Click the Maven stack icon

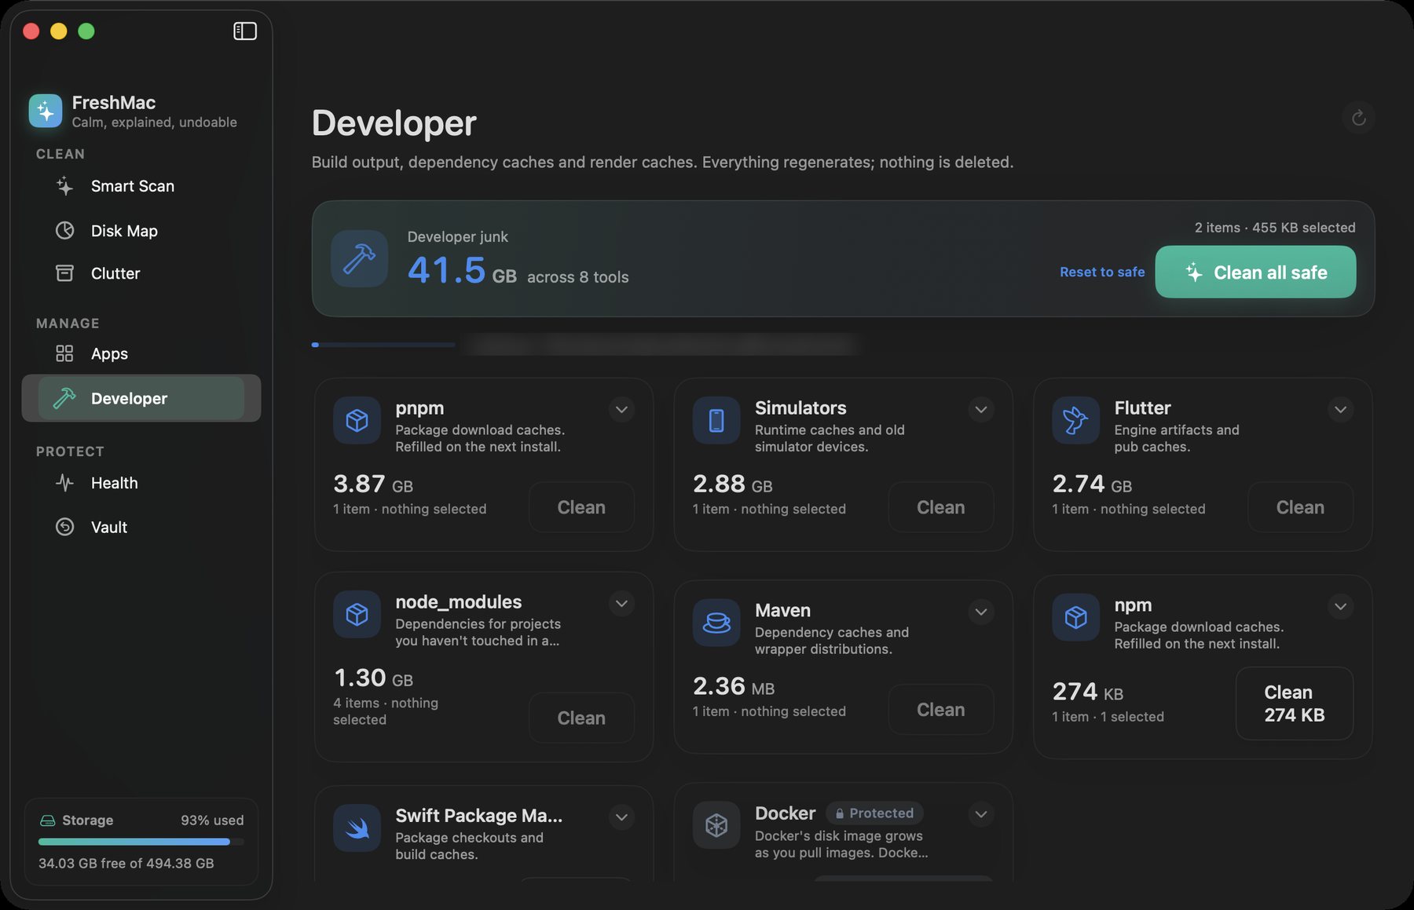click(x=716, y=623)
